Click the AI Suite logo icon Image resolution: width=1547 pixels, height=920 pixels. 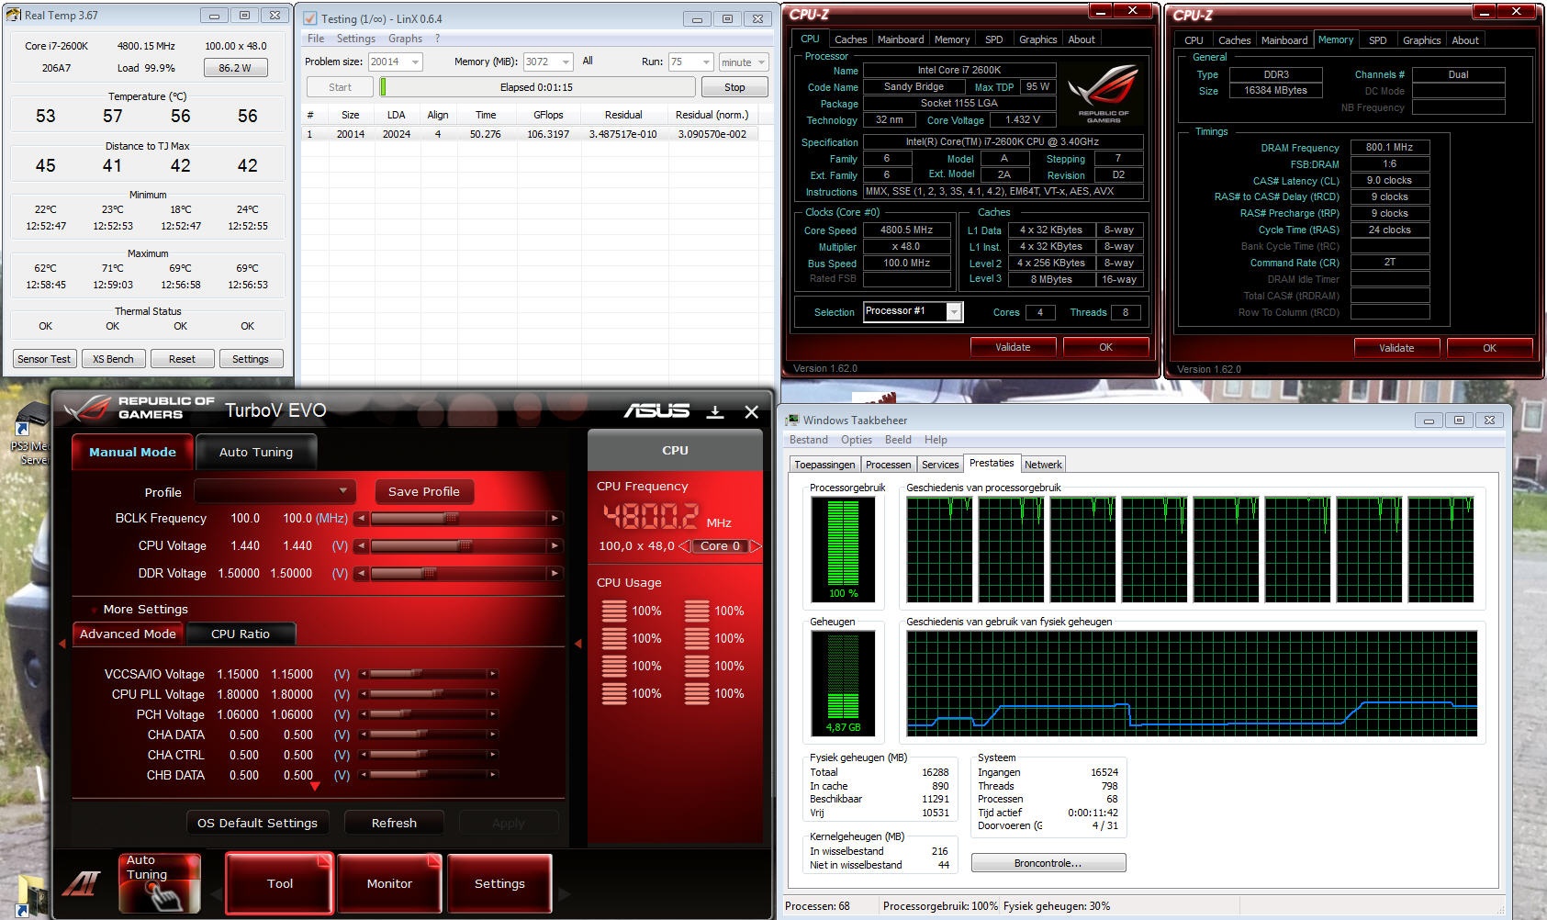[82, 883]
